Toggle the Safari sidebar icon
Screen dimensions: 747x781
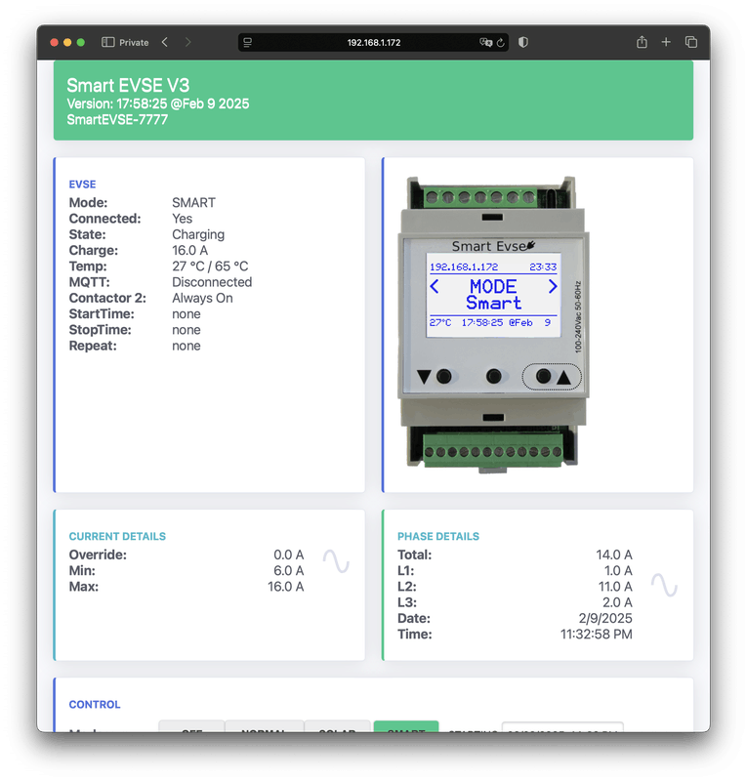107,42
